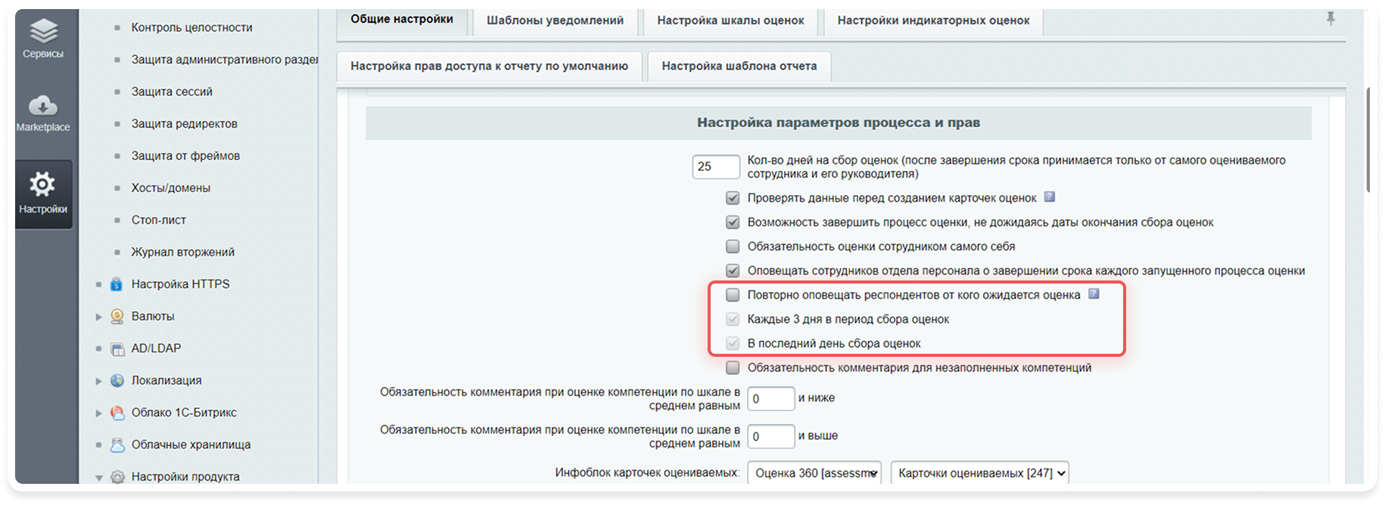The height and width of the screenshot is (505, 1385).
Task: Open the Карточки оцениваемых [247] dropdown
Action: (x=980, y=473)
